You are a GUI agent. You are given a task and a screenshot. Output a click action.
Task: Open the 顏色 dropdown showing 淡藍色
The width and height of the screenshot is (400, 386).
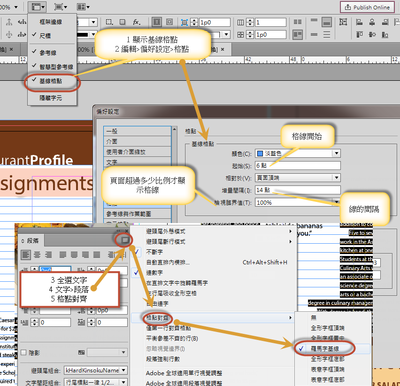coord(298,154)
